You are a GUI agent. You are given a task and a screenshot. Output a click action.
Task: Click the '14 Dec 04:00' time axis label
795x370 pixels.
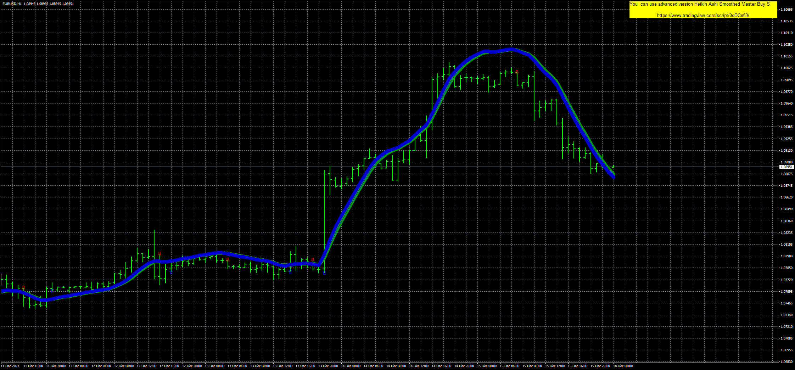click(x=373, y=366)
